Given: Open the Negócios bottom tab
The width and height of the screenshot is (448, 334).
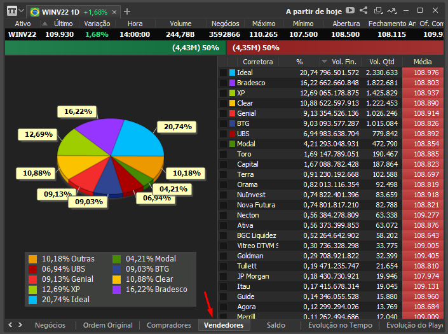Looking at the screenshot, I should click(50, 326).
